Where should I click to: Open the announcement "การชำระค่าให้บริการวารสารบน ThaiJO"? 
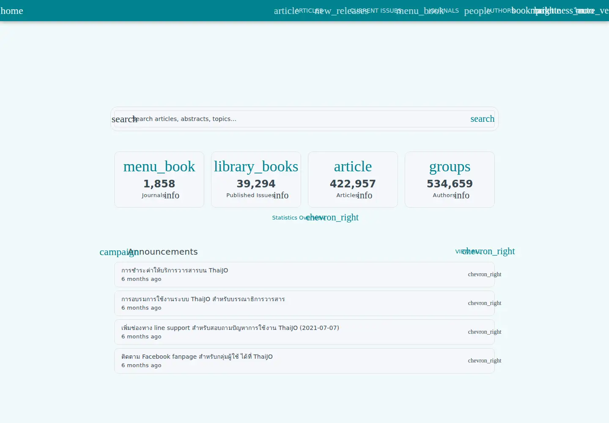(304, 275)
